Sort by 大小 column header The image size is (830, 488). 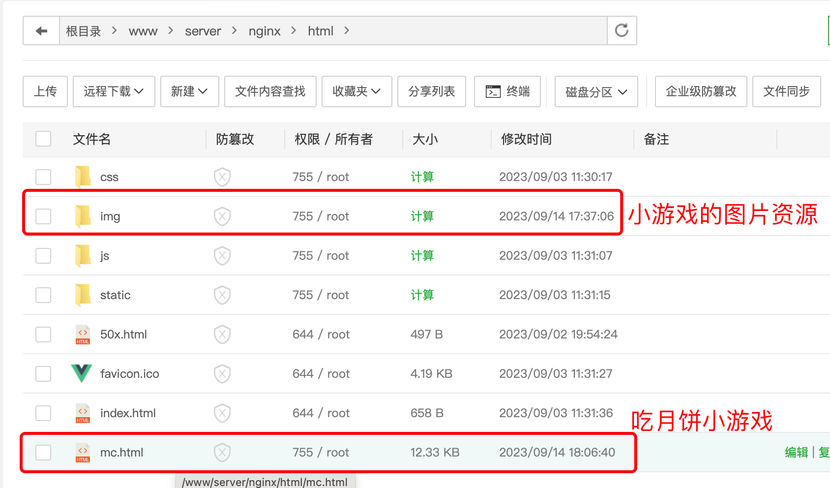click(x=425, y=139)
